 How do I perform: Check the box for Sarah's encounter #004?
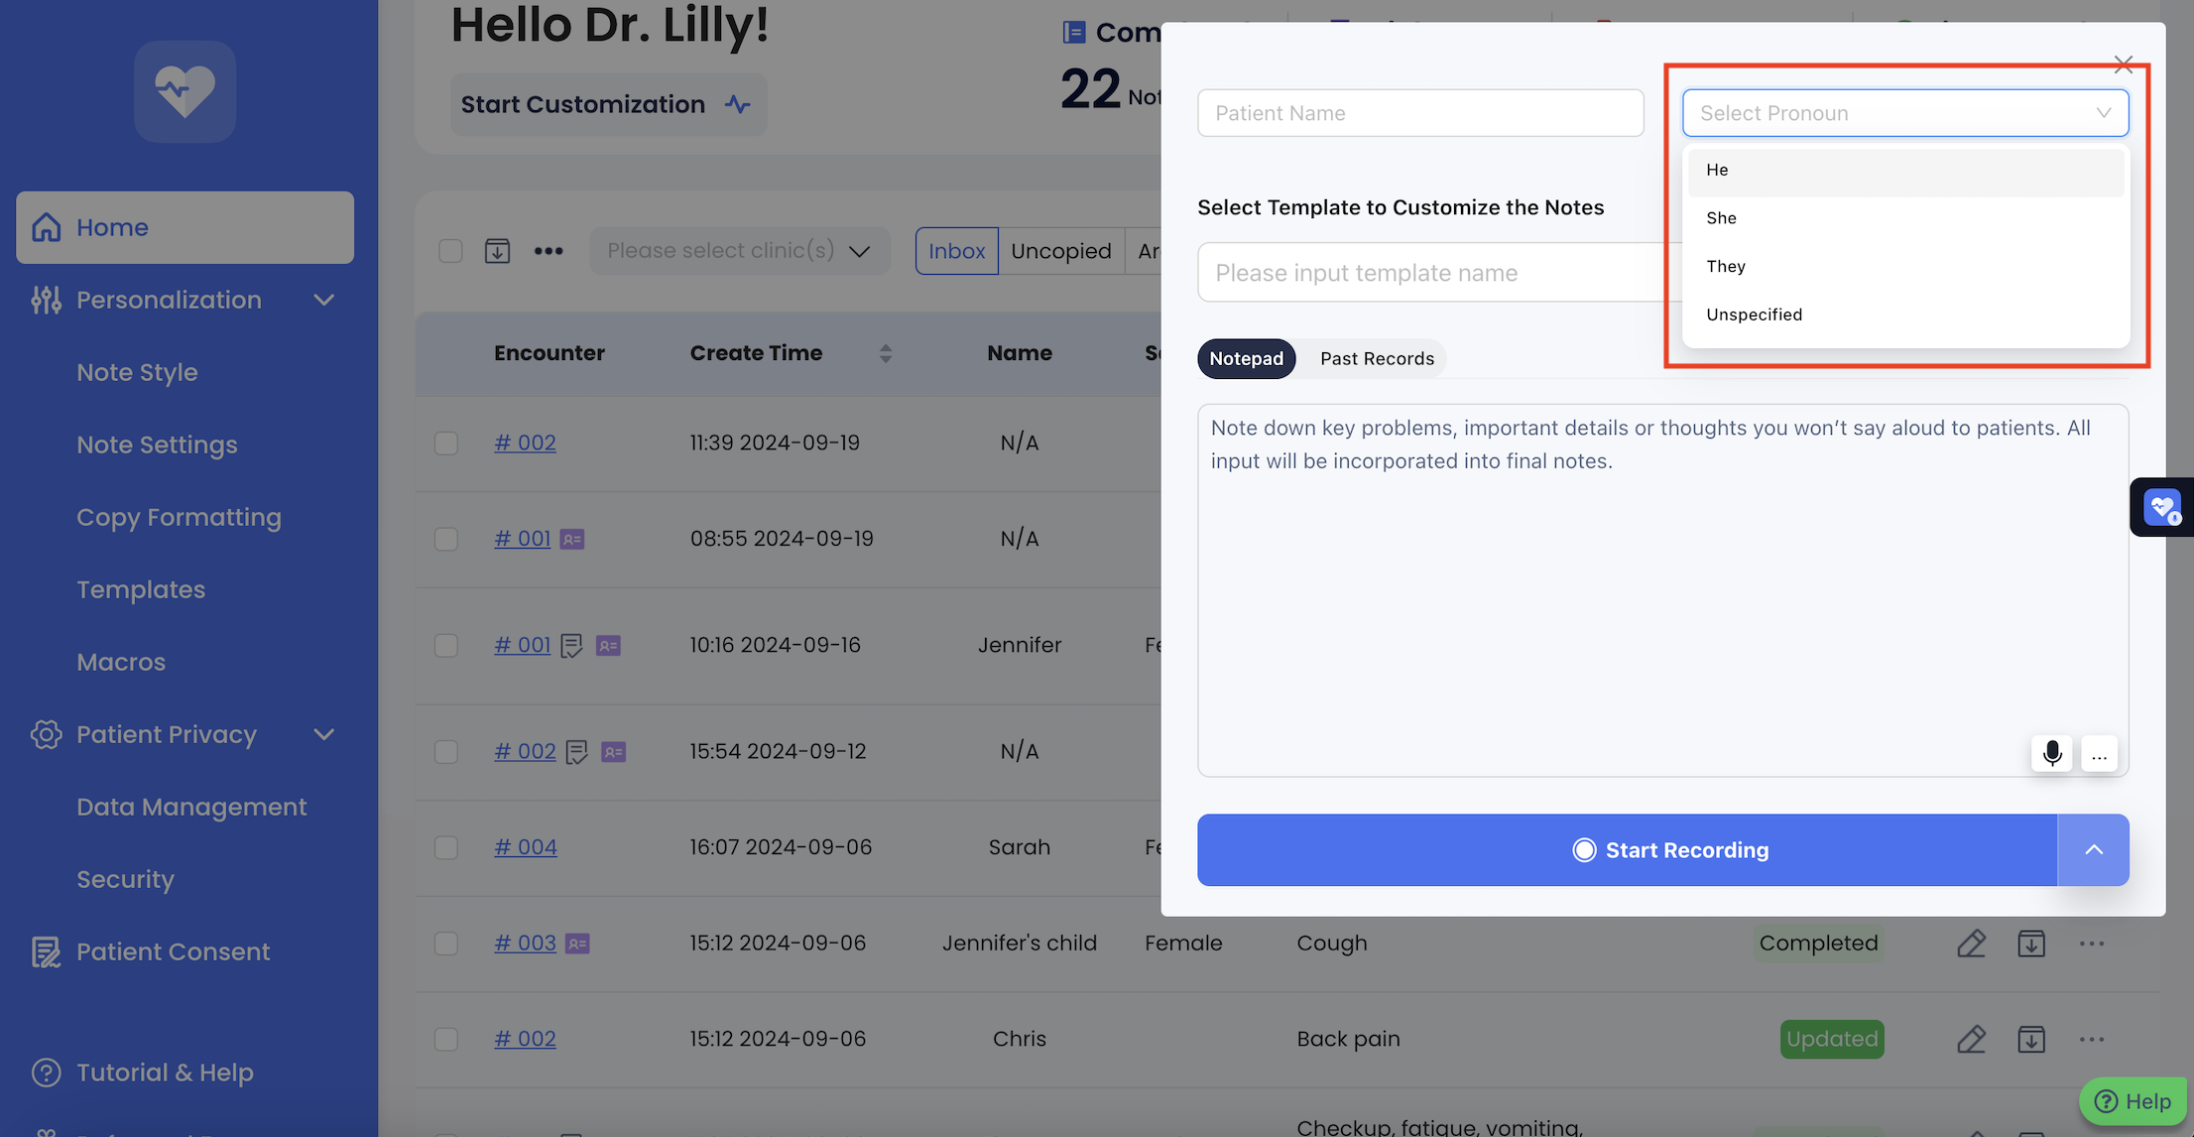(446, 847)
